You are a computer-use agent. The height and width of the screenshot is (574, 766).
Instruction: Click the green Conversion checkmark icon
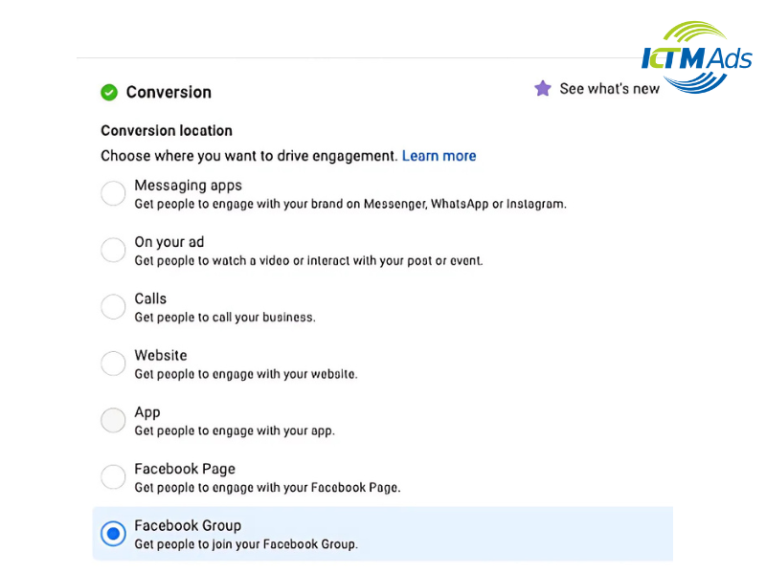coord(109,92)
